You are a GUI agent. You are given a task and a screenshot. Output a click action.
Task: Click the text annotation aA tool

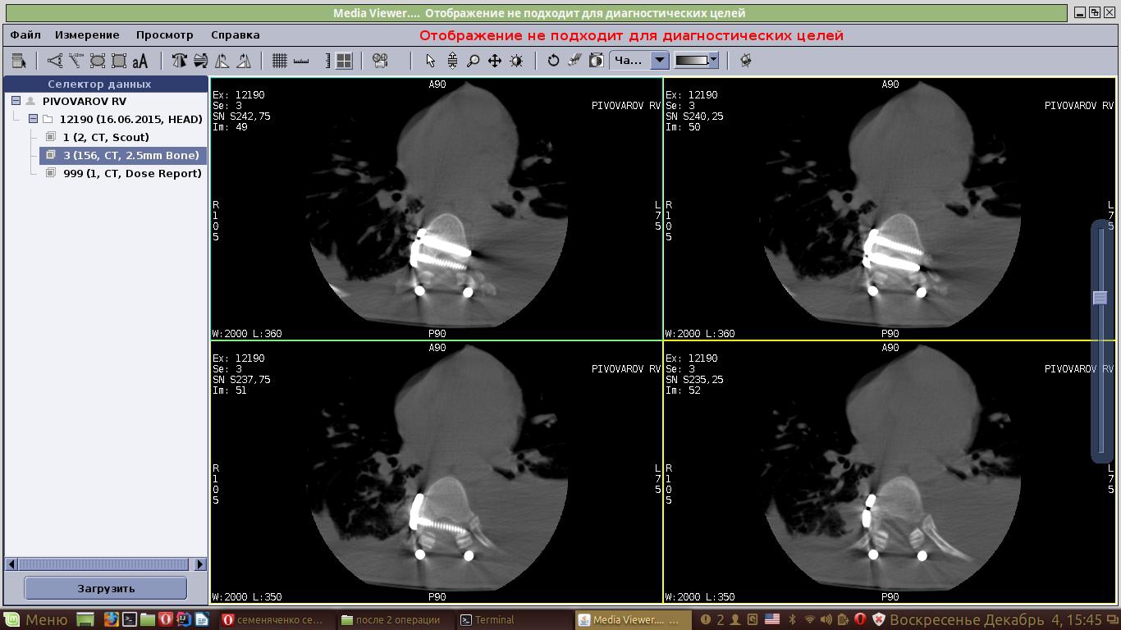pos(140,61)
